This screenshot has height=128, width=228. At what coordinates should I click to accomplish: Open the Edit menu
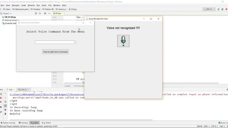pyautogui.click(x=2, y=5)
